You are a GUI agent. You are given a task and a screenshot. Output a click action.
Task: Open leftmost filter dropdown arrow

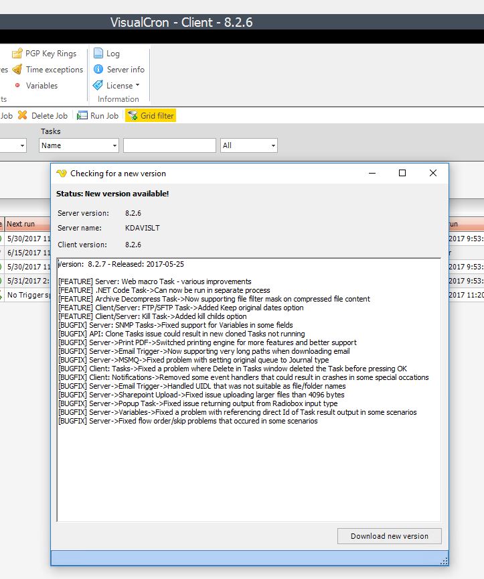[22, 145]
